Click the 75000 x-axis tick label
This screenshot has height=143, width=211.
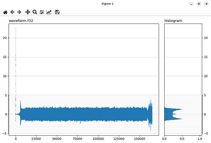pos(77,139)
